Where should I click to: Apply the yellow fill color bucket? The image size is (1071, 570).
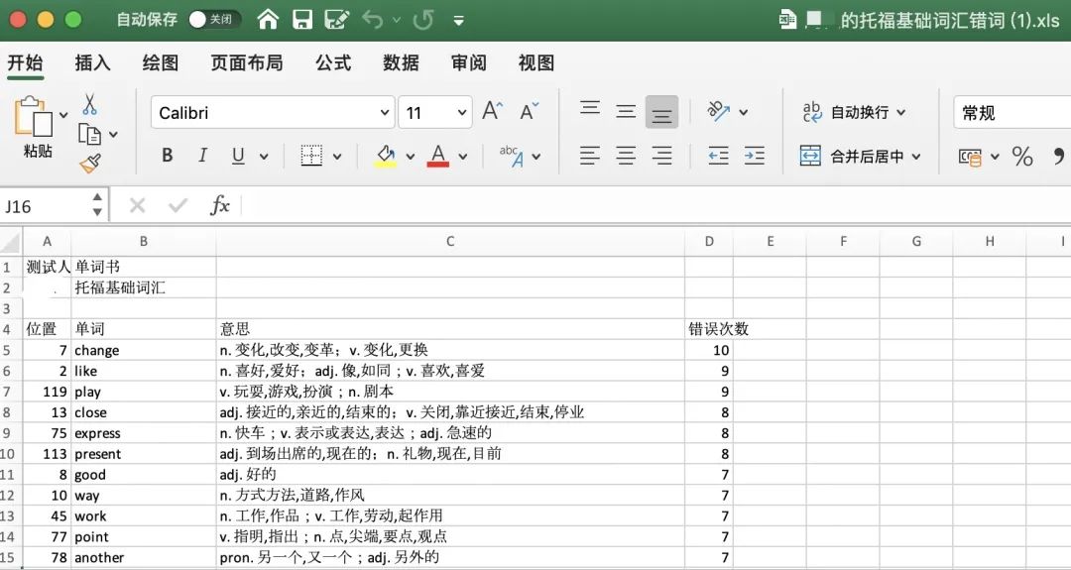(x=386, y=156)
